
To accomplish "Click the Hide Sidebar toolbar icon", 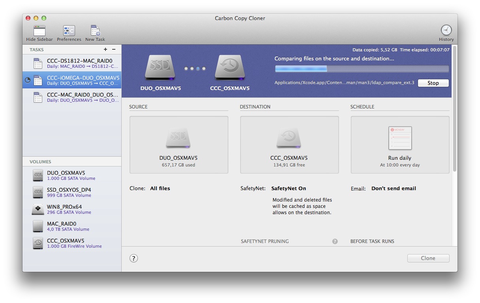I will [x=39, y=31].
